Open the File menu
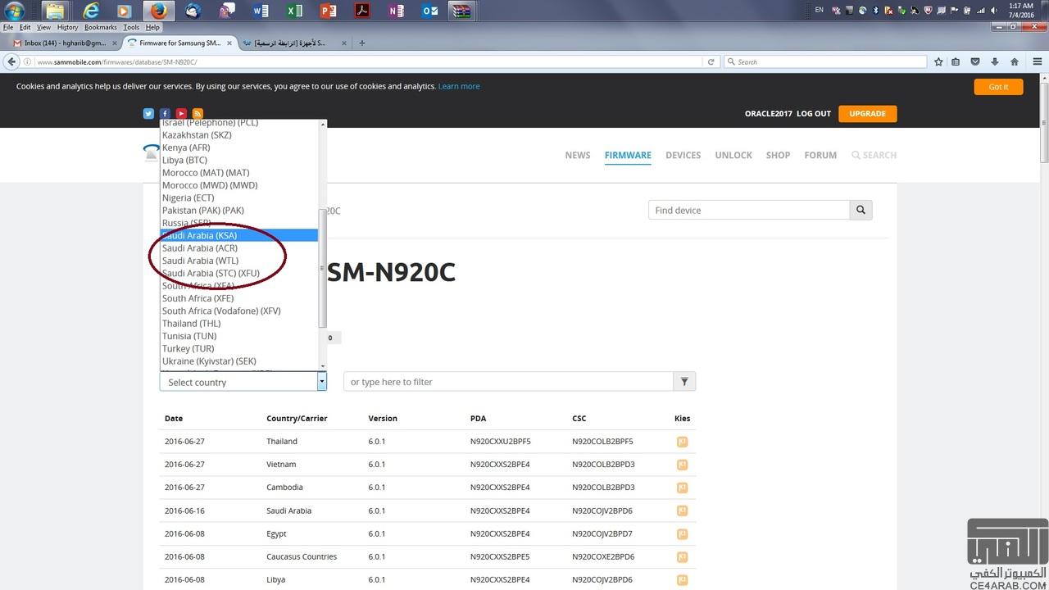The width and height of the screenshot is (1049, 590). coord(8,27)
